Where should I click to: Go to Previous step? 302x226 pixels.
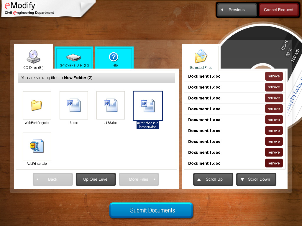(237, 10)
